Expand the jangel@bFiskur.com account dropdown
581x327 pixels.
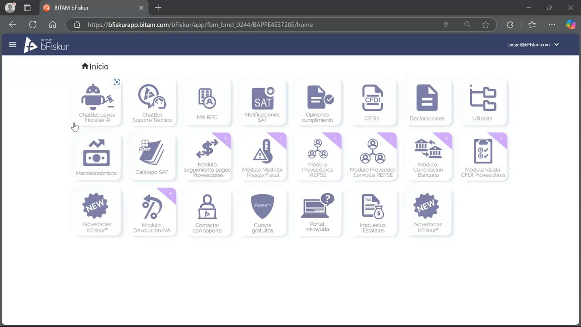pos(534,45)
